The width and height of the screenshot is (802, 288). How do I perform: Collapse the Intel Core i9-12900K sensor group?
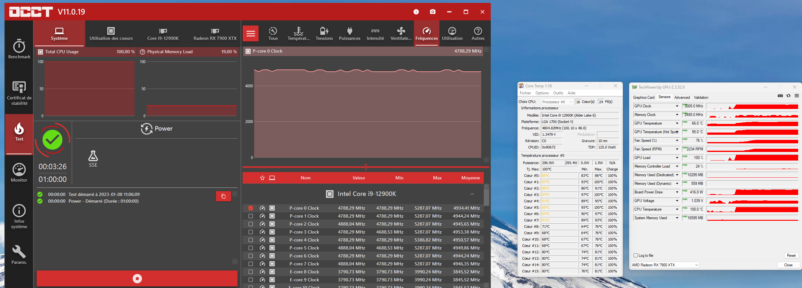[472, 194]
